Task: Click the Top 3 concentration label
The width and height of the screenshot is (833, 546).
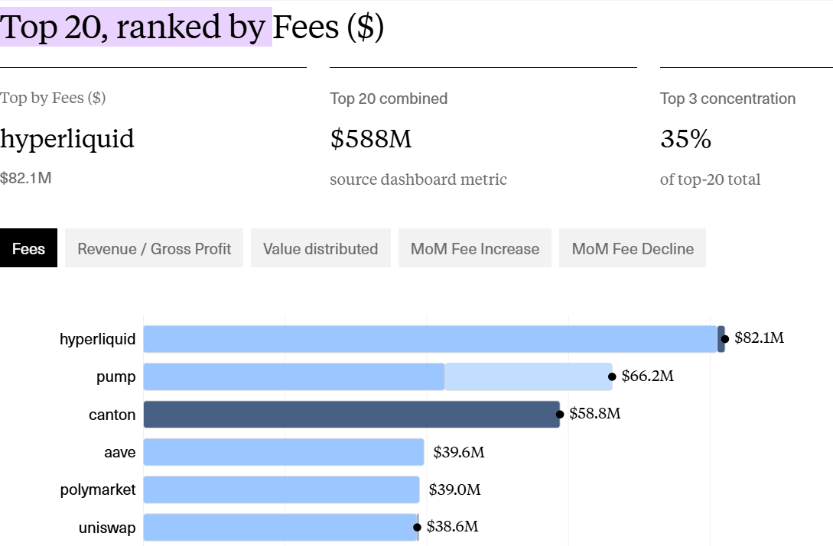Action: [727, 99]
